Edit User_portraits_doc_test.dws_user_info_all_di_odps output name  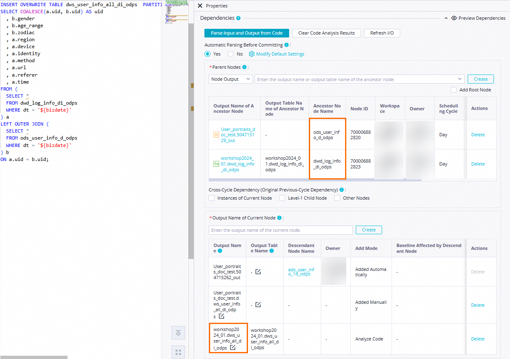click(221, 316)
